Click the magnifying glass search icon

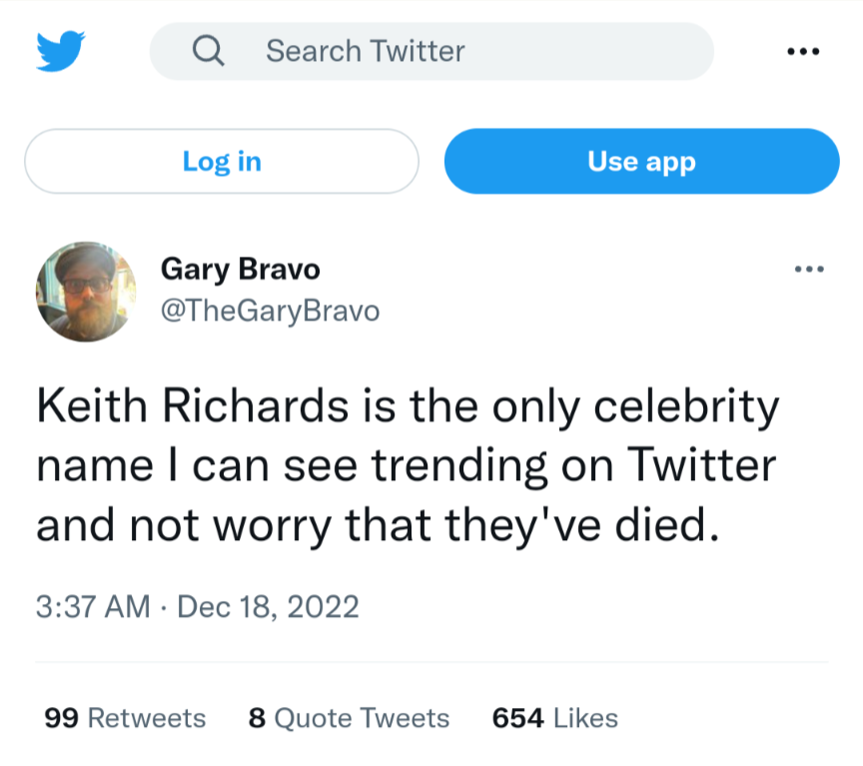[x=207, y=51]
